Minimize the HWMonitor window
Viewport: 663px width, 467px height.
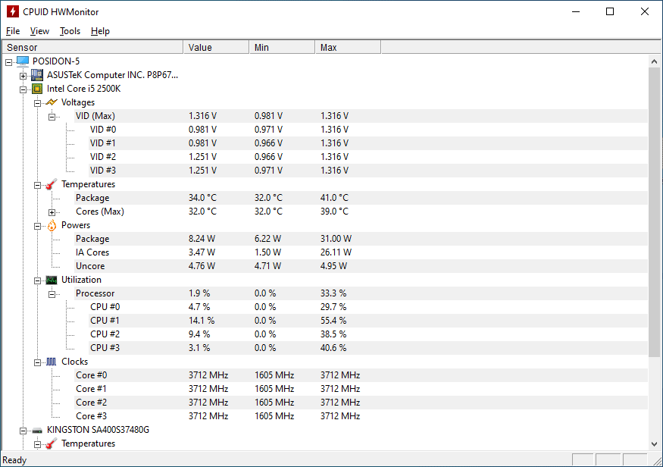point(575,11)
